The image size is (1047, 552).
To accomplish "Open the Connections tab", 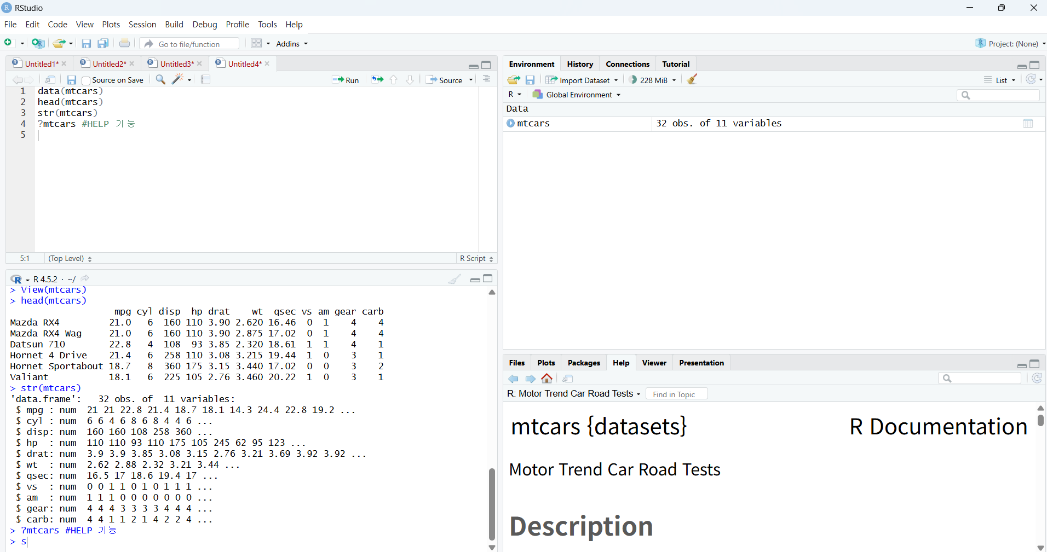I will pyautogui.click(x=628, y=64).
